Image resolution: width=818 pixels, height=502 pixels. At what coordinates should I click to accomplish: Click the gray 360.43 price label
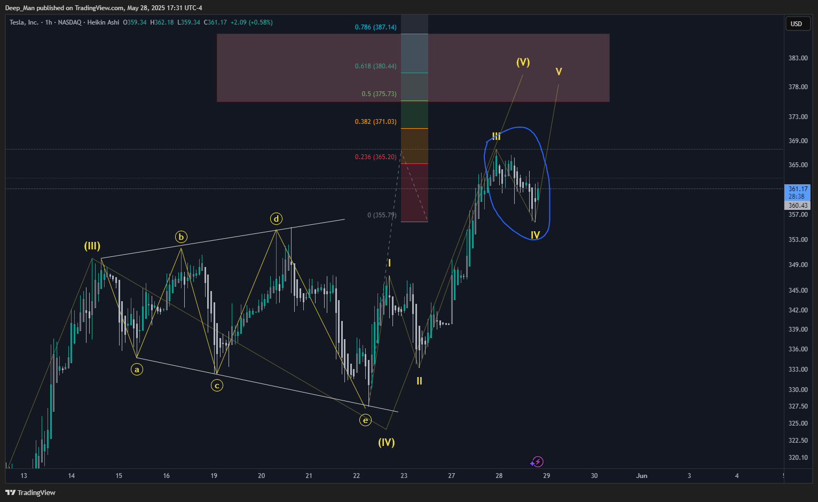pos(798,206)
